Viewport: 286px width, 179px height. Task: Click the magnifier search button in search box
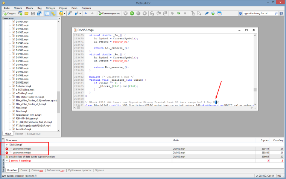[x=276, y=13]
